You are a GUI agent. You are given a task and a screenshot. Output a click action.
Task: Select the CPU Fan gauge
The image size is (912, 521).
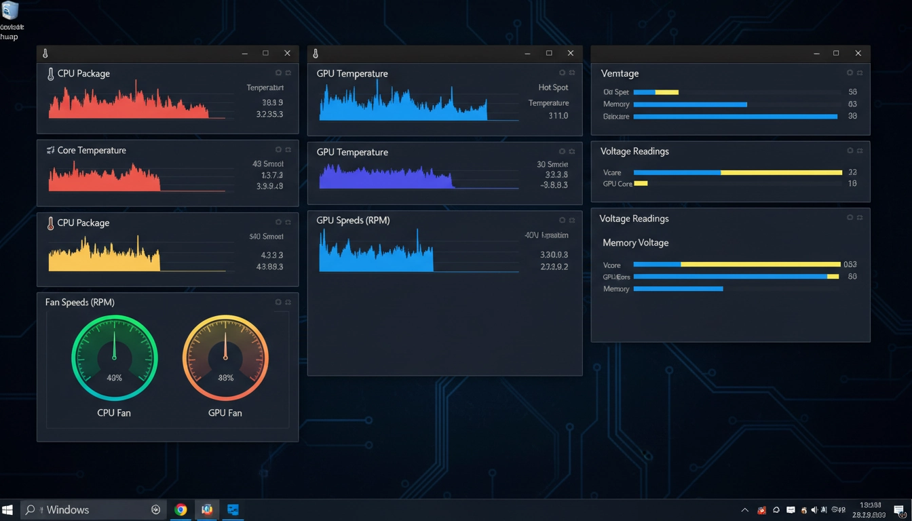(114, 358)
